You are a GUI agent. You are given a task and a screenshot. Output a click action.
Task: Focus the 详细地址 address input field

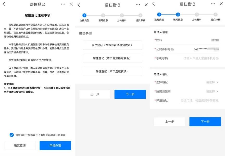tap(199, 101)
